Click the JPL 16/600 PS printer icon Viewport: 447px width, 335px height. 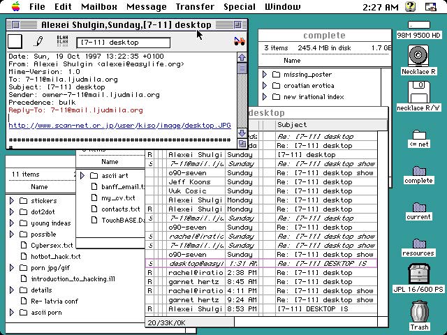click(419, 274)
